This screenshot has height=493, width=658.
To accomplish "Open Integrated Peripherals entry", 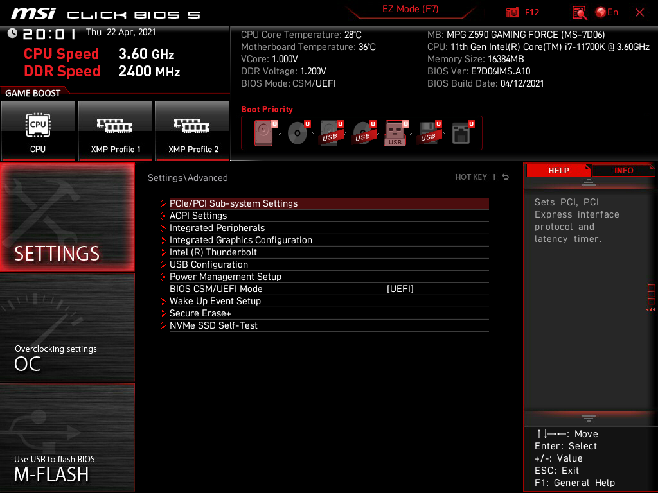I will click(x=329, y=228).
